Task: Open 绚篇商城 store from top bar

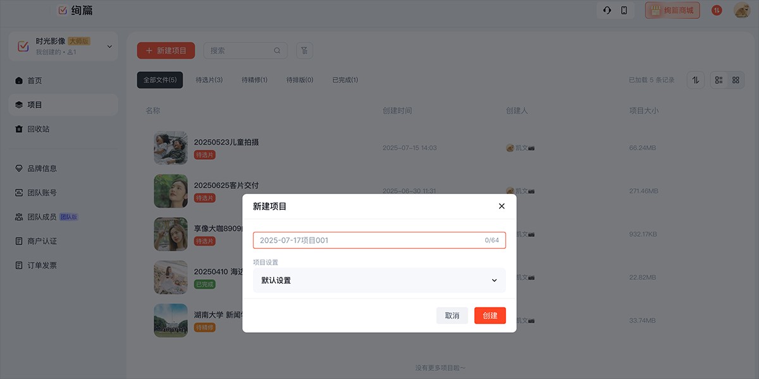Action: (672, 10)
